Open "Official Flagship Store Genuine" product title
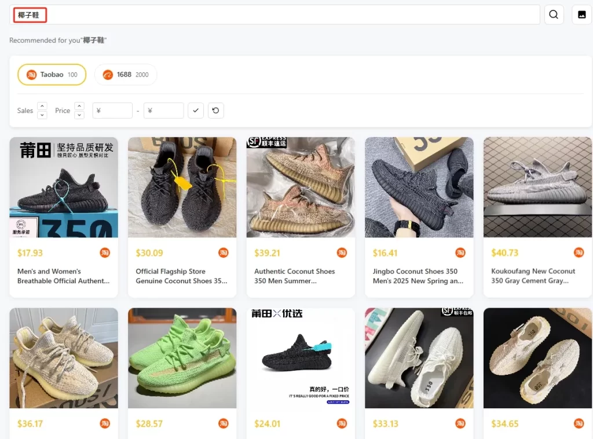593x439 pixels. point(181,276)
